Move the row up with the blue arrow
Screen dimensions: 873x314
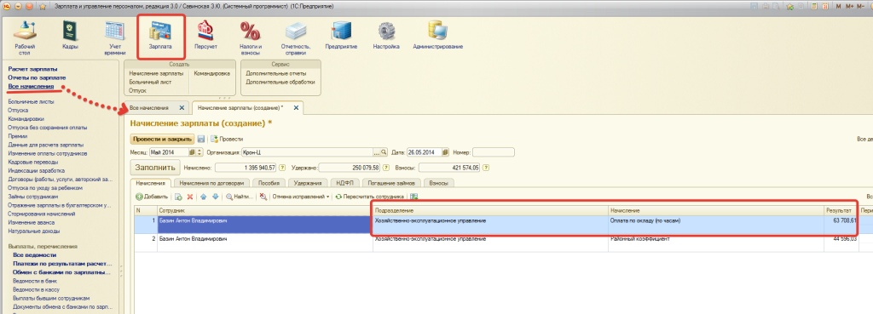point(204,197)
